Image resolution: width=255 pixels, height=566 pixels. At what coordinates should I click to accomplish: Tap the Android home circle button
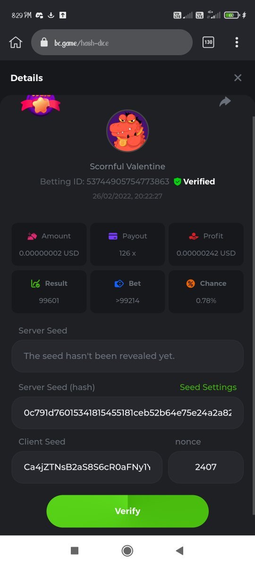(x=127, y=550)
